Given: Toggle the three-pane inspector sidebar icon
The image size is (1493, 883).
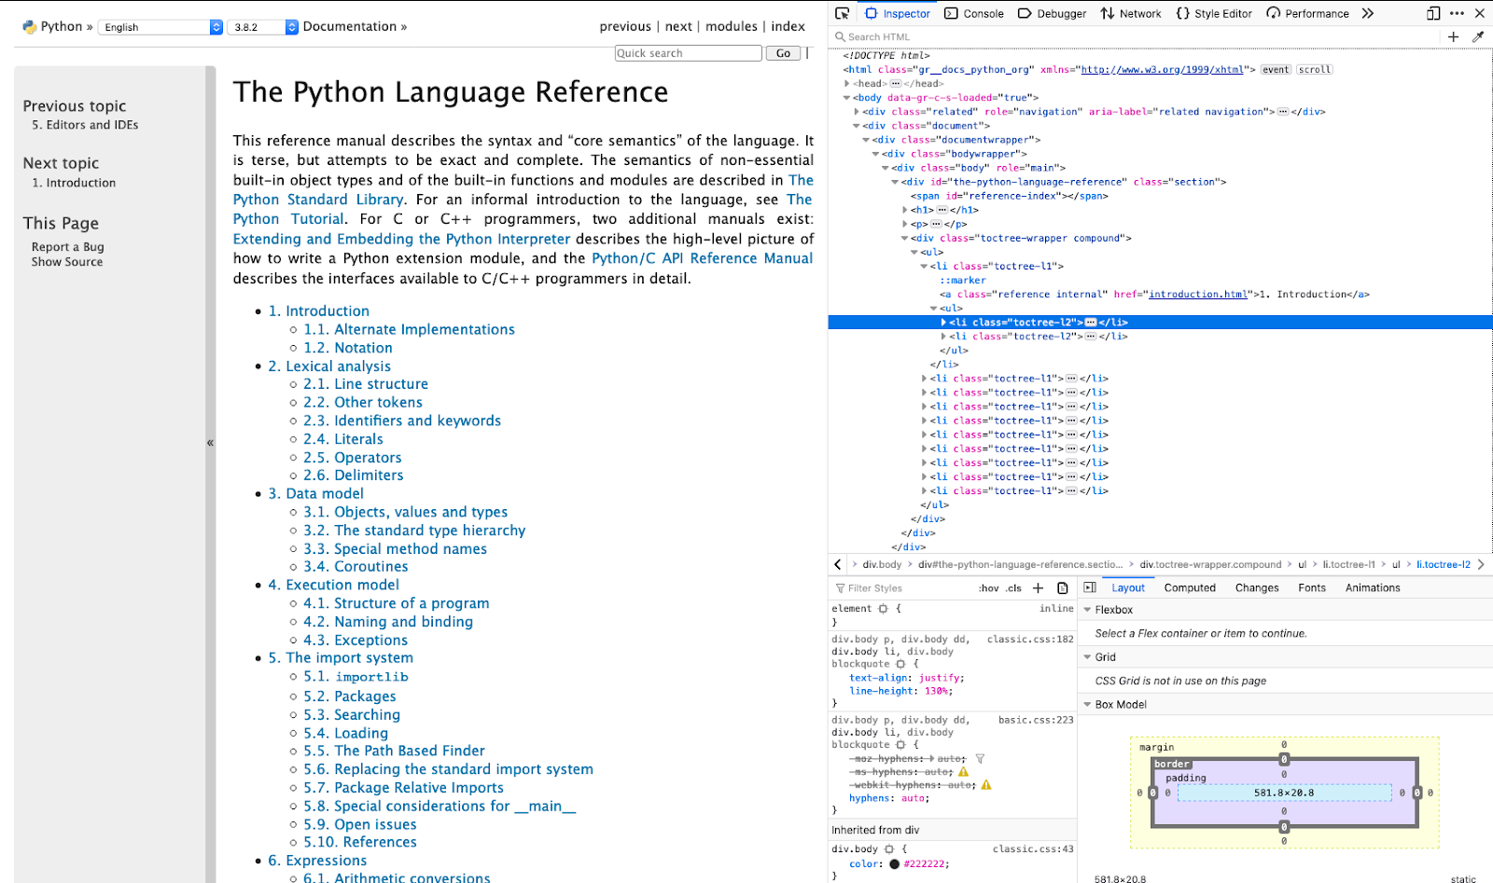Looking at the screenshot, I should point(1089,587).
